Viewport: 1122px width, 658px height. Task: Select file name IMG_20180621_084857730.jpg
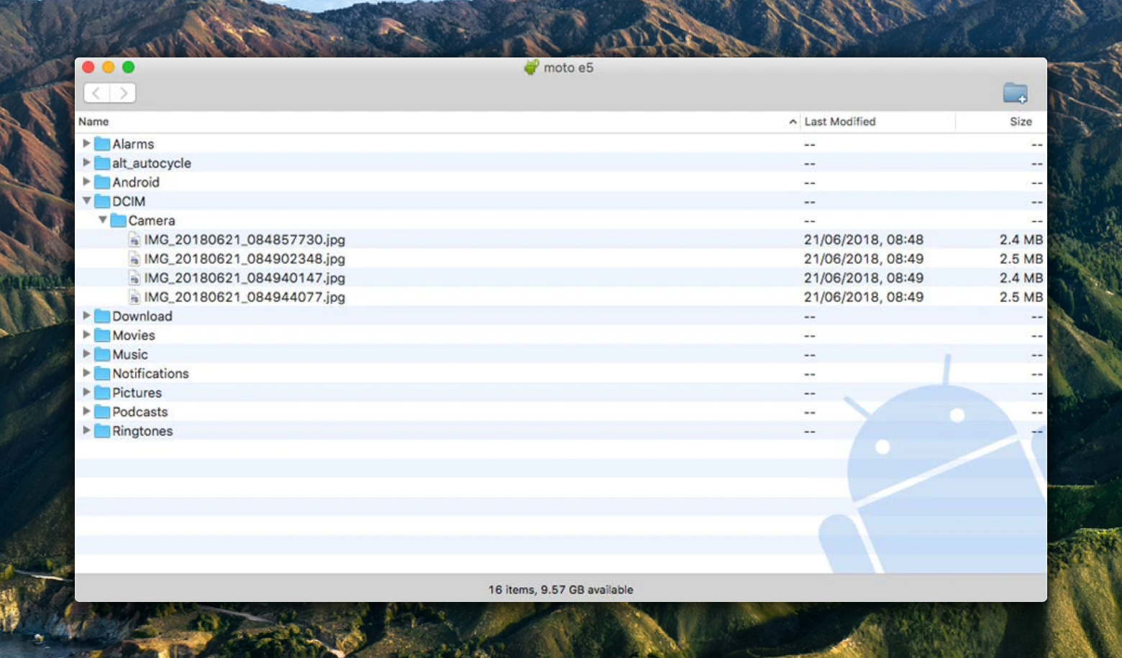pyautogui.click(x=245, y=240)
